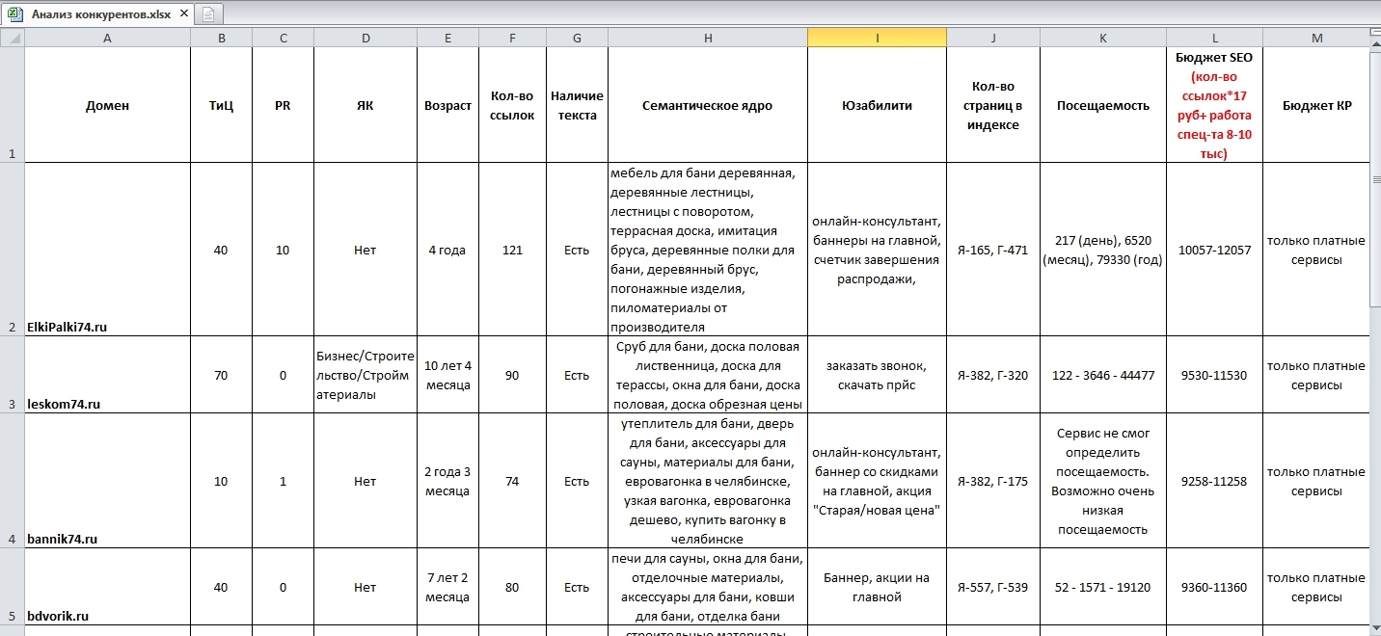
Task: Select column K header
Action: 1103,38
